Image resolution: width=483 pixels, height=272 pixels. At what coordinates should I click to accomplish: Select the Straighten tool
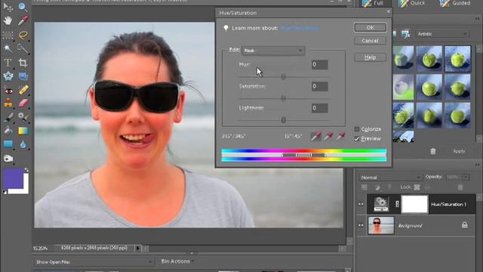pos(23,76)
